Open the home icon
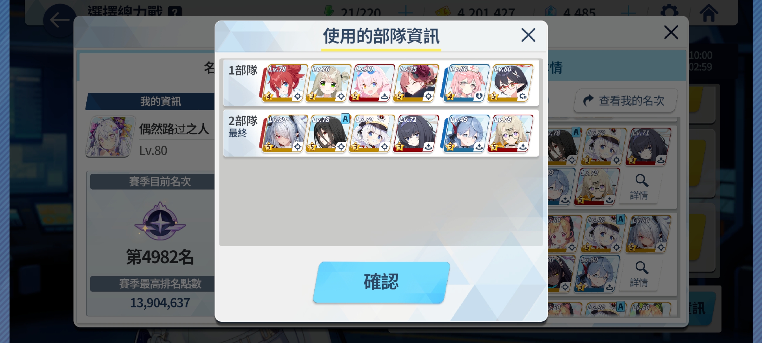This screenshot has height=343, width=762. click(709, 13)
